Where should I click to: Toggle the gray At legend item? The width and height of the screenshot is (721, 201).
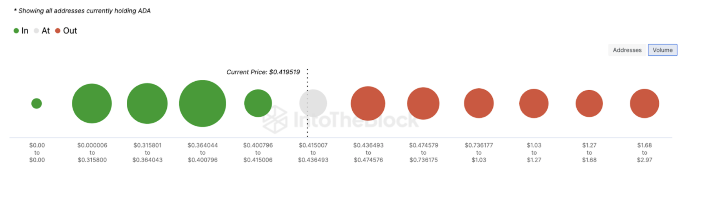pos(42,31)
